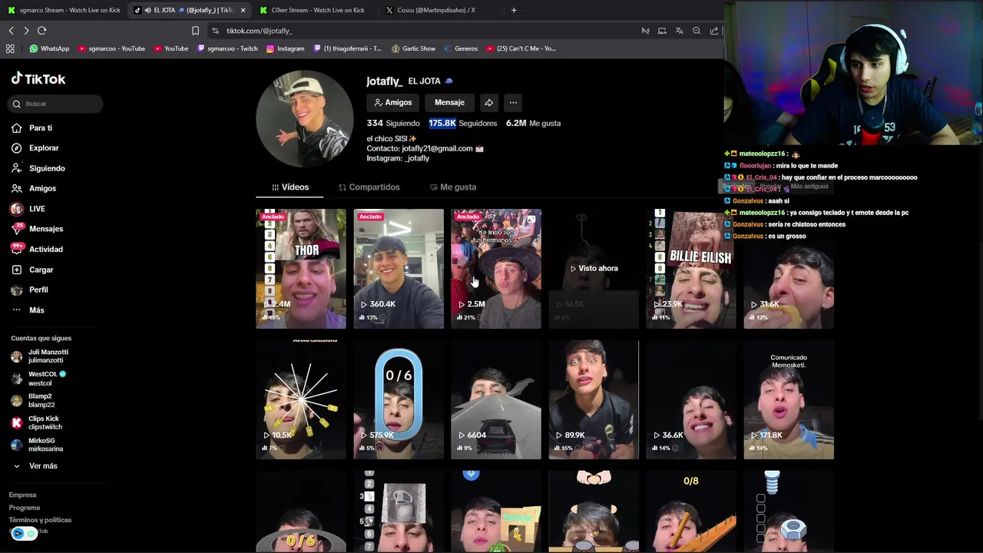The width and height of the screenshot is (983, 553).
Task: Switch to Coscu X tab
Action: (x=435, y=10)
